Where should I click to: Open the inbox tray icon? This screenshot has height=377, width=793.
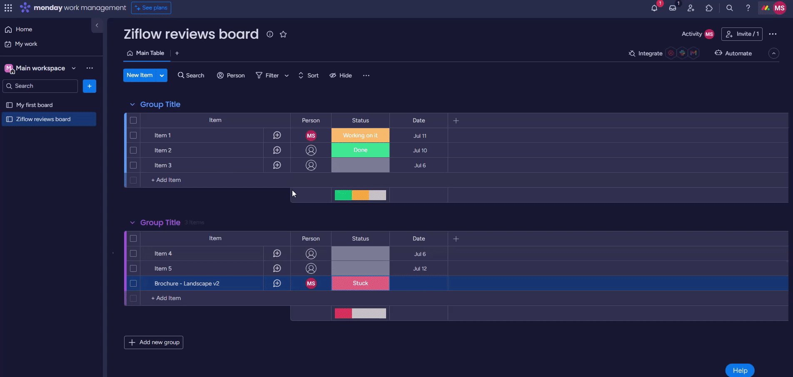click(673, 8)
